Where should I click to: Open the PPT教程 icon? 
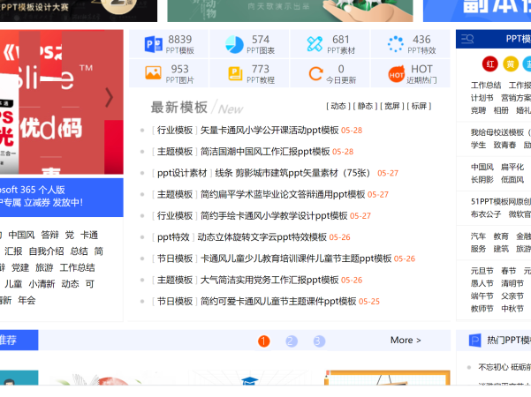[234, 74]
